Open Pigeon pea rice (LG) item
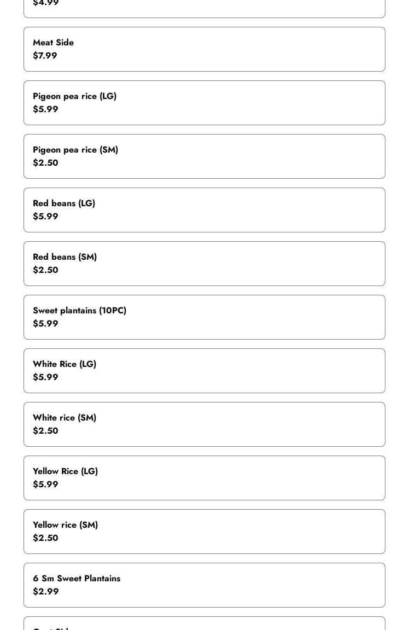 [x=204, y=103]
